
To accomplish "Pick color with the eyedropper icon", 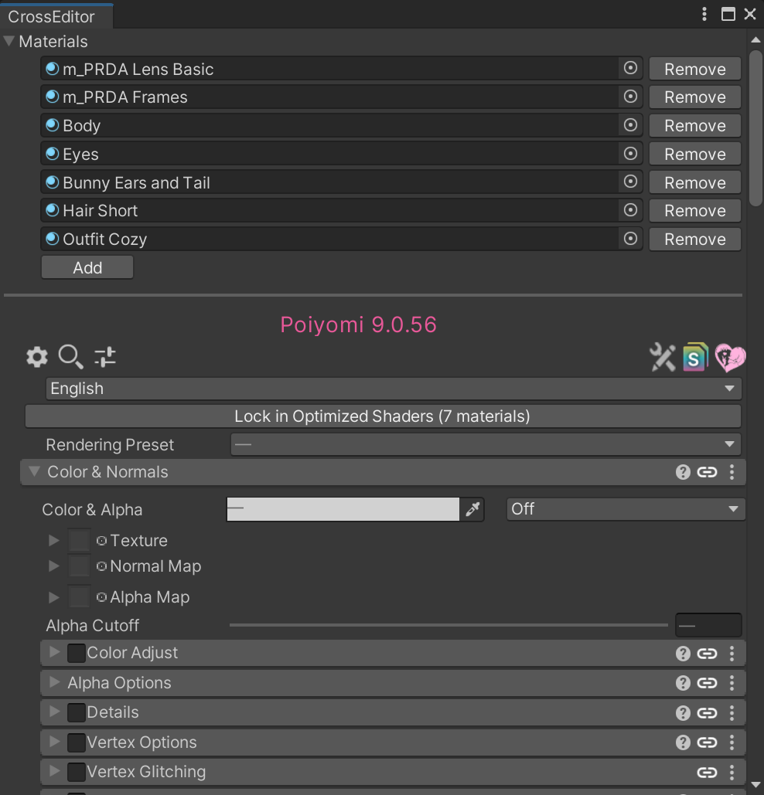I will (472, 509).
